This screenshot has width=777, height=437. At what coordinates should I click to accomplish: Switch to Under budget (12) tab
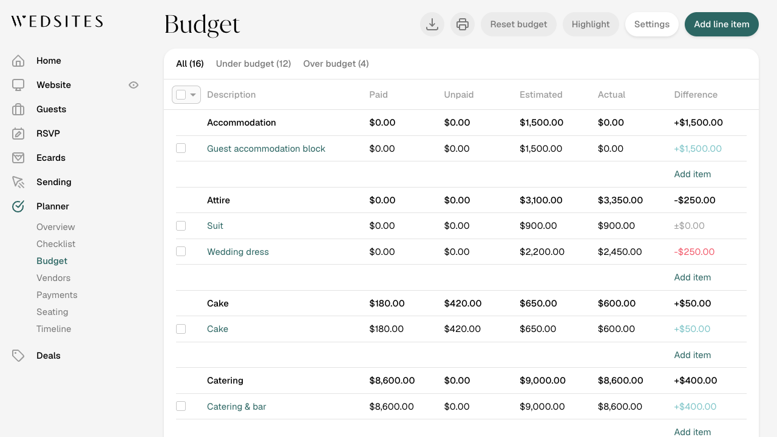click(254, 64)
